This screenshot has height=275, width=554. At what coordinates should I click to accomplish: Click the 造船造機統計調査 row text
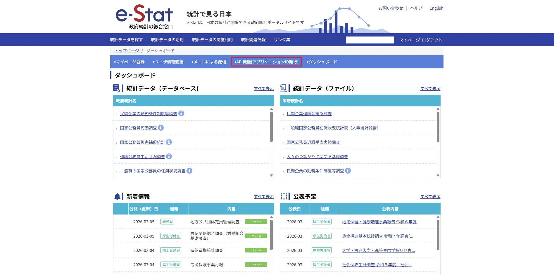207,250
